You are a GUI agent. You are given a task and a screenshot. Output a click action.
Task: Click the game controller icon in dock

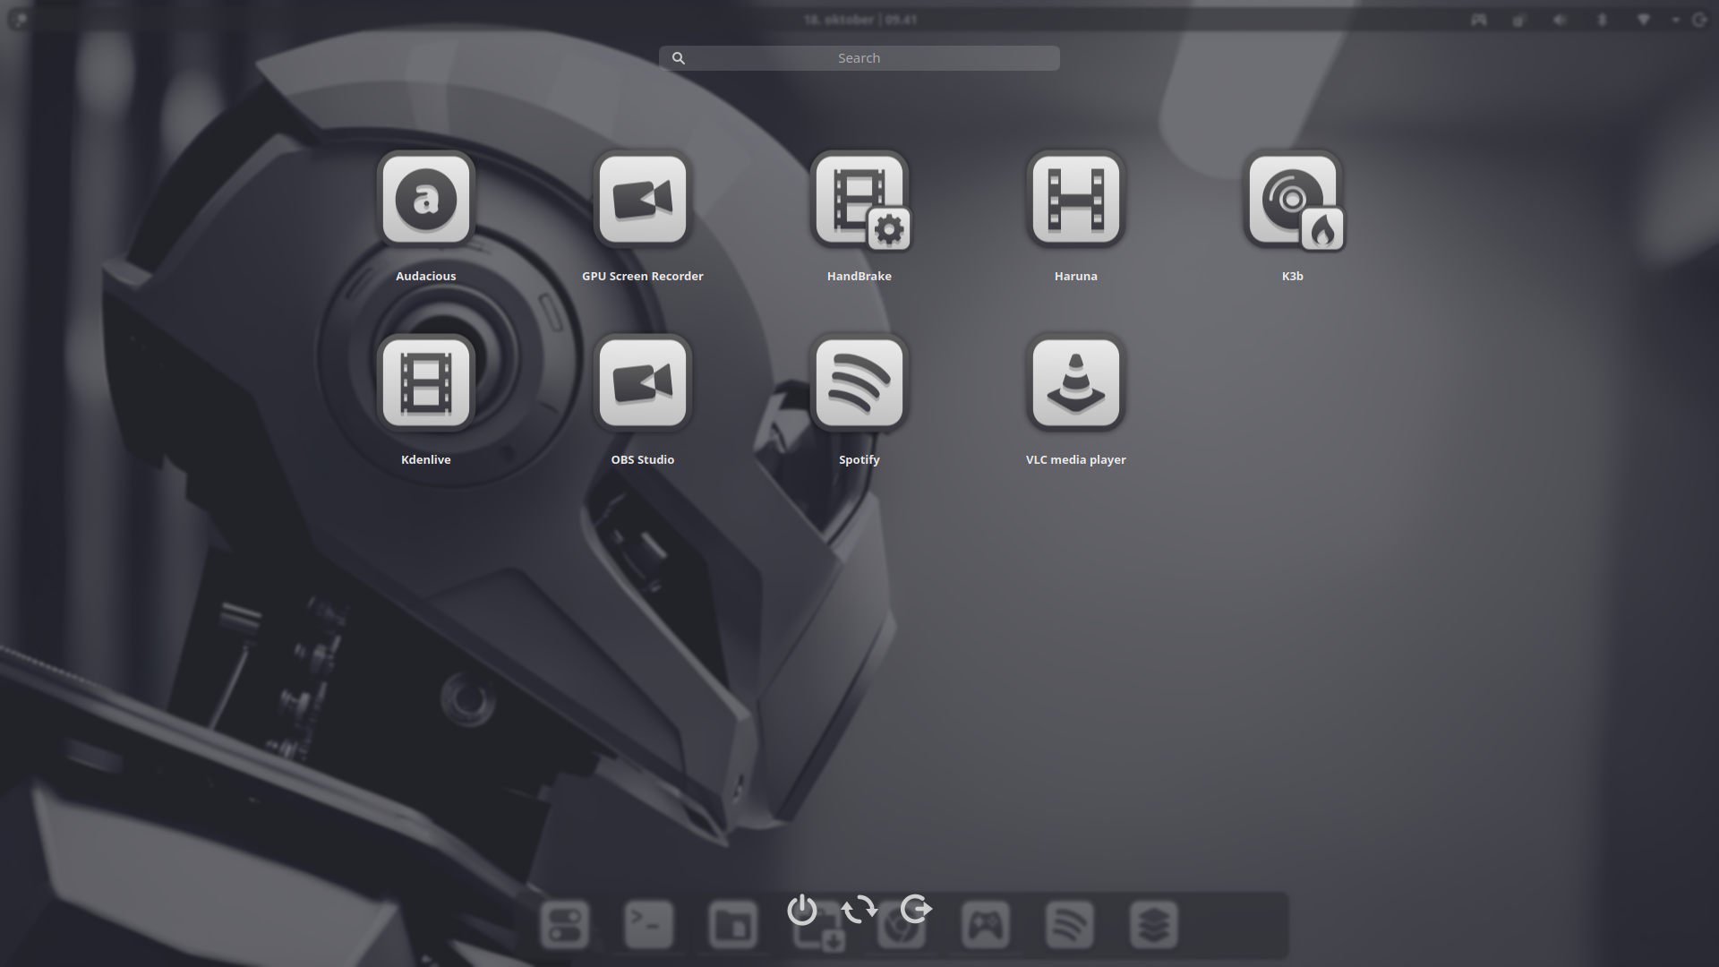[x=986, y=924]
